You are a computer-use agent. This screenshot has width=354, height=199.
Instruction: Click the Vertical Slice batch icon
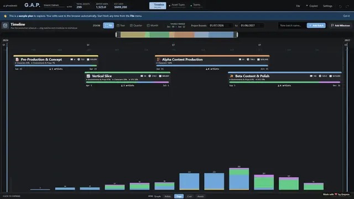tap(88, 76)
